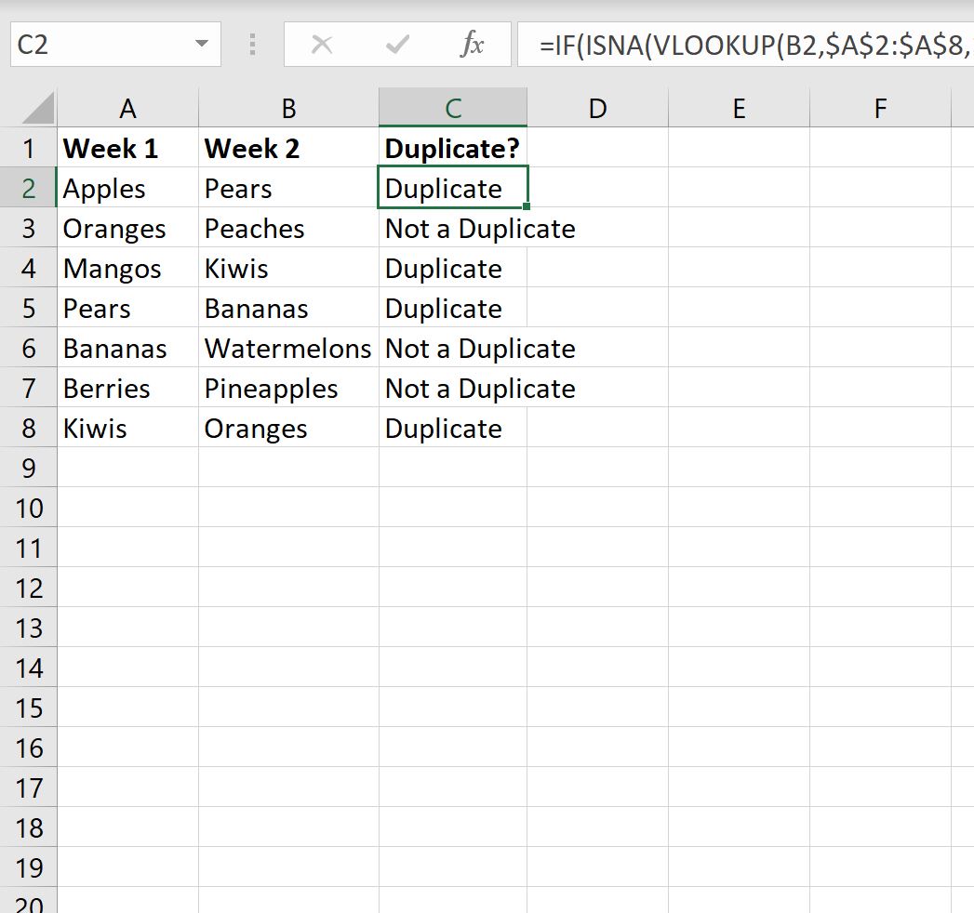
Task: Select the cell with Kiwis under Week 1
Action: click(x=127, y=428)
